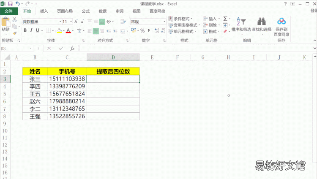
Task: Switch to the 公式 ribbon tab
Action: [x=86, y=11]
